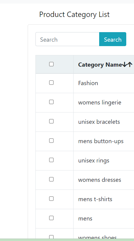Click the teal Search button

tap(113, 39)
